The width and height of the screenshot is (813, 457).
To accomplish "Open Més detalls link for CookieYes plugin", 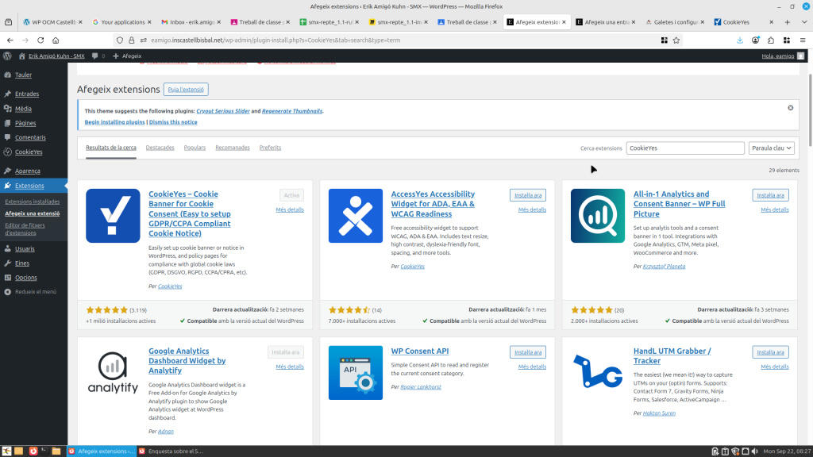I will point(290,209).
